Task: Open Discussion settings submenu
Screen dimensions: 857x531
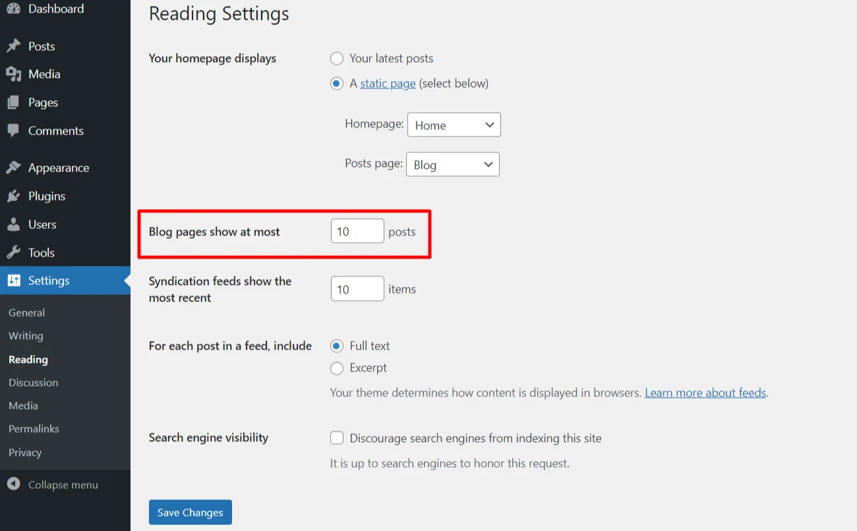Action: (x=33, y=383)
